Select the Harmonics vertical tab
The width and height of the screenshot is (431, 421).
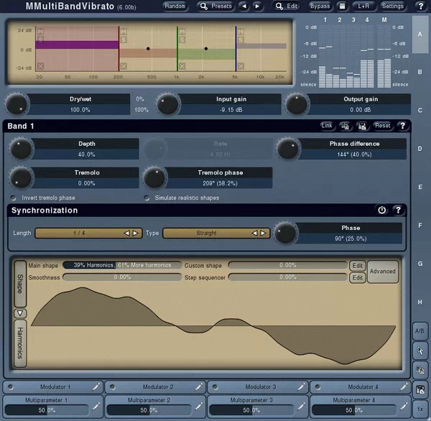pyautogui.click(x=20, y=343)
